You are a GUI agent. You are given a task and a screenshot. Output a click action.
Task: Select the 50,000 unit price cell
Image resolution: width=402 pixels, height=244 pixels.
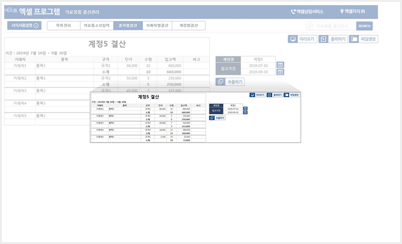pyautogui.click(x=128, y=78)
